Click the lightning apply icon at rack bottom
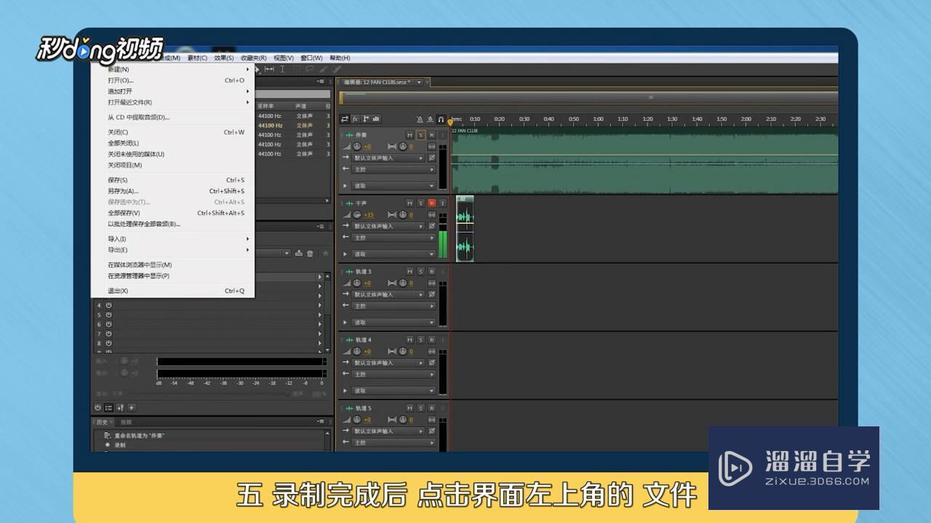931x523 pixels. [x=132, y=408]
